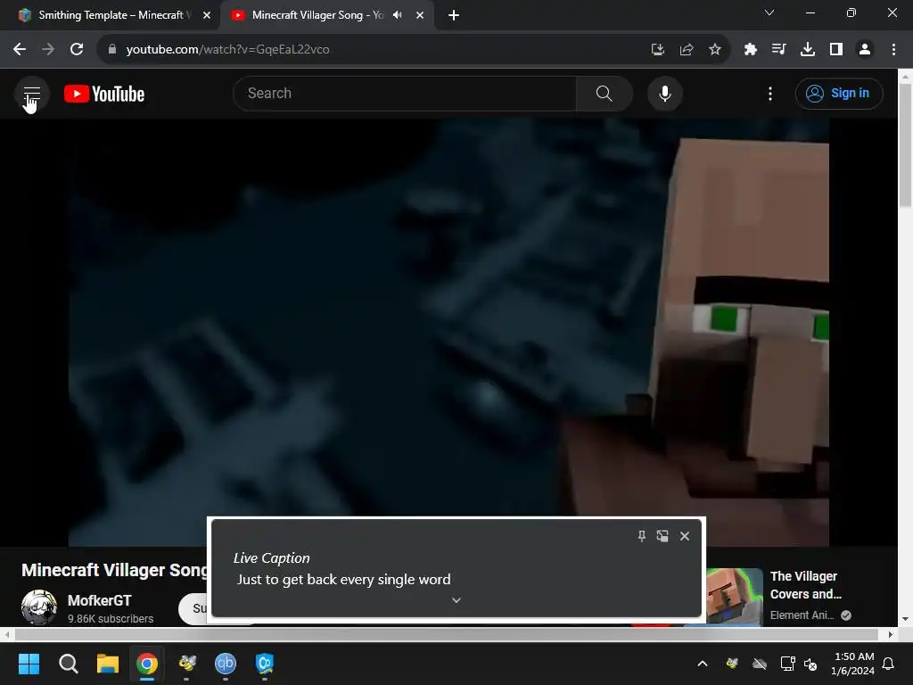Open the Windows Start menu
913x685 pixels.
(x=29, y=664)
